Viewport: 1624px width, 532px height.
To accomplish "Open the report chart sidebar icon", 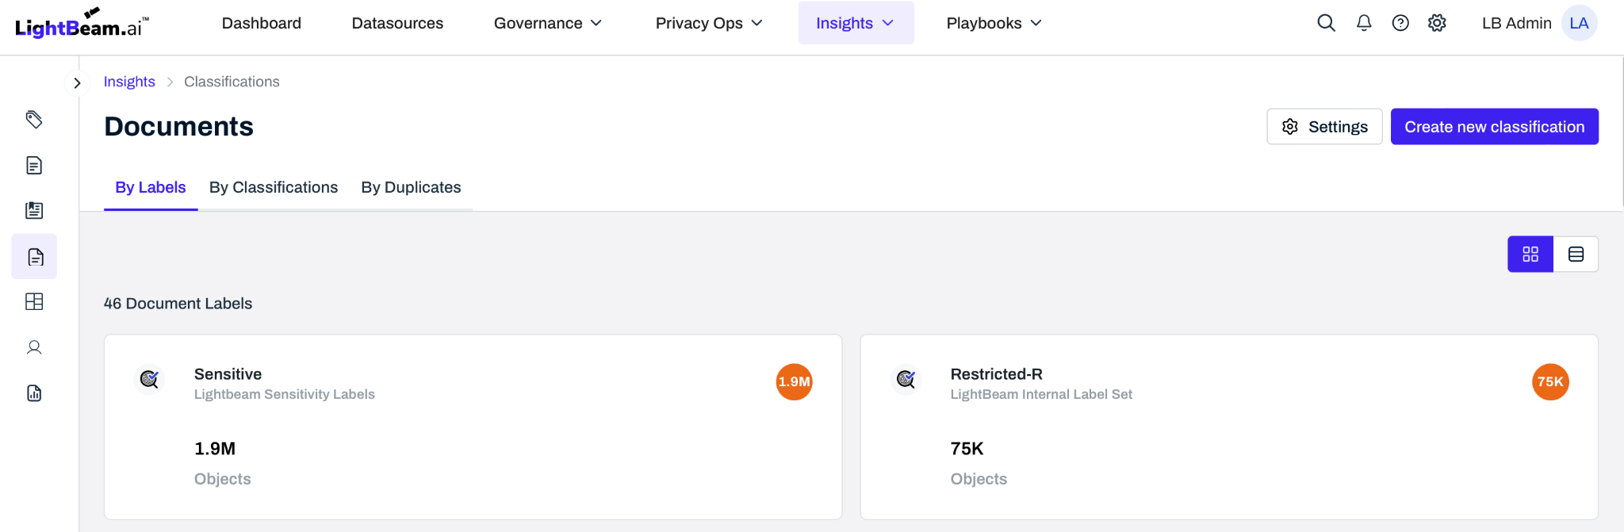I will tap(34, 393).
